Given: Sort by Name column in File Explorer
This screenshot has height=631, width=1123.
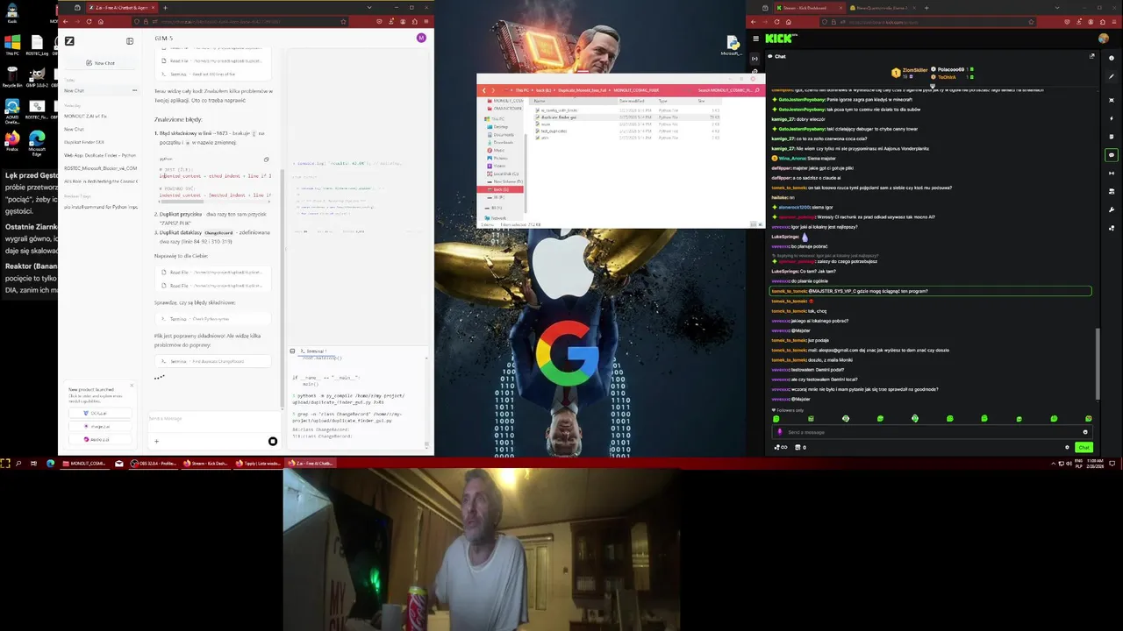Looking at the screenshot, I should point(540,101).
